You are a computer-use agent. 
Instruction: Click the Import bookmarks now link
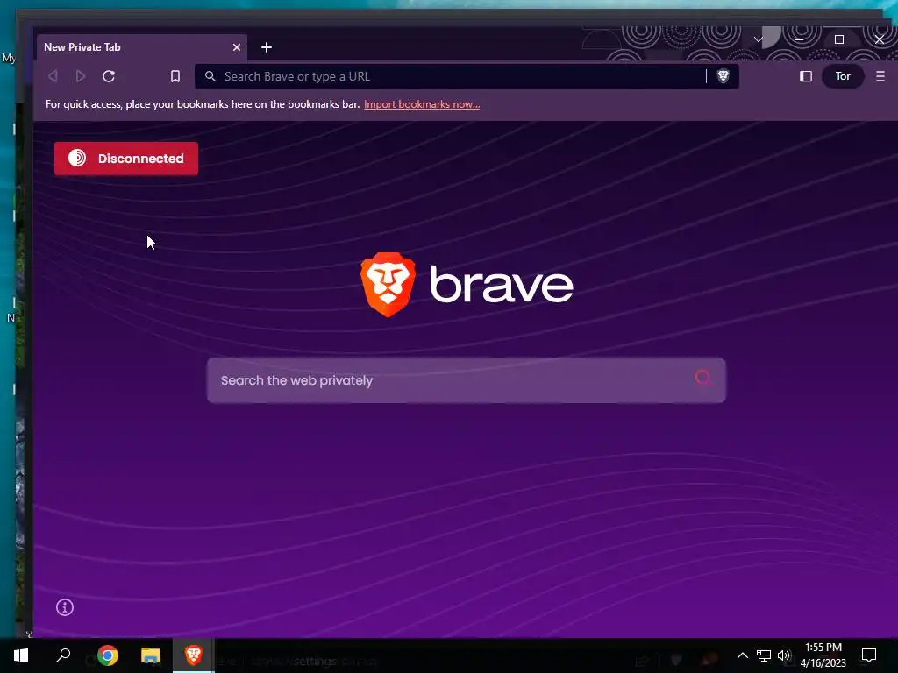click(422, 104)
